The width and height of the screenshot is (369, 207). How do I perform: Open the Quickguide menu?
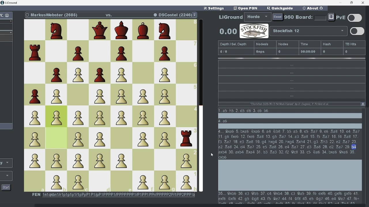pos(280,8)
